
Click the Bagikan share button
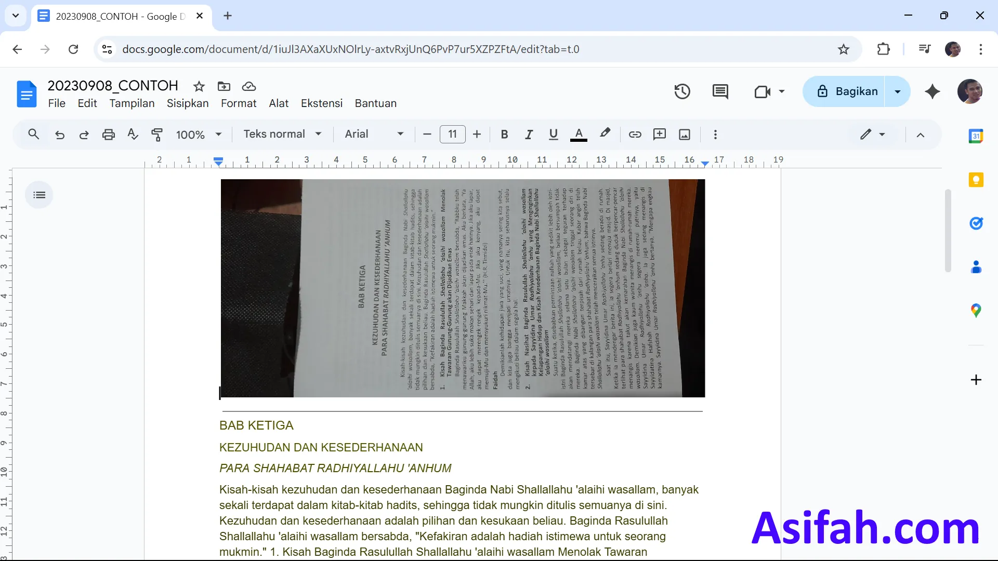[844, 91]
